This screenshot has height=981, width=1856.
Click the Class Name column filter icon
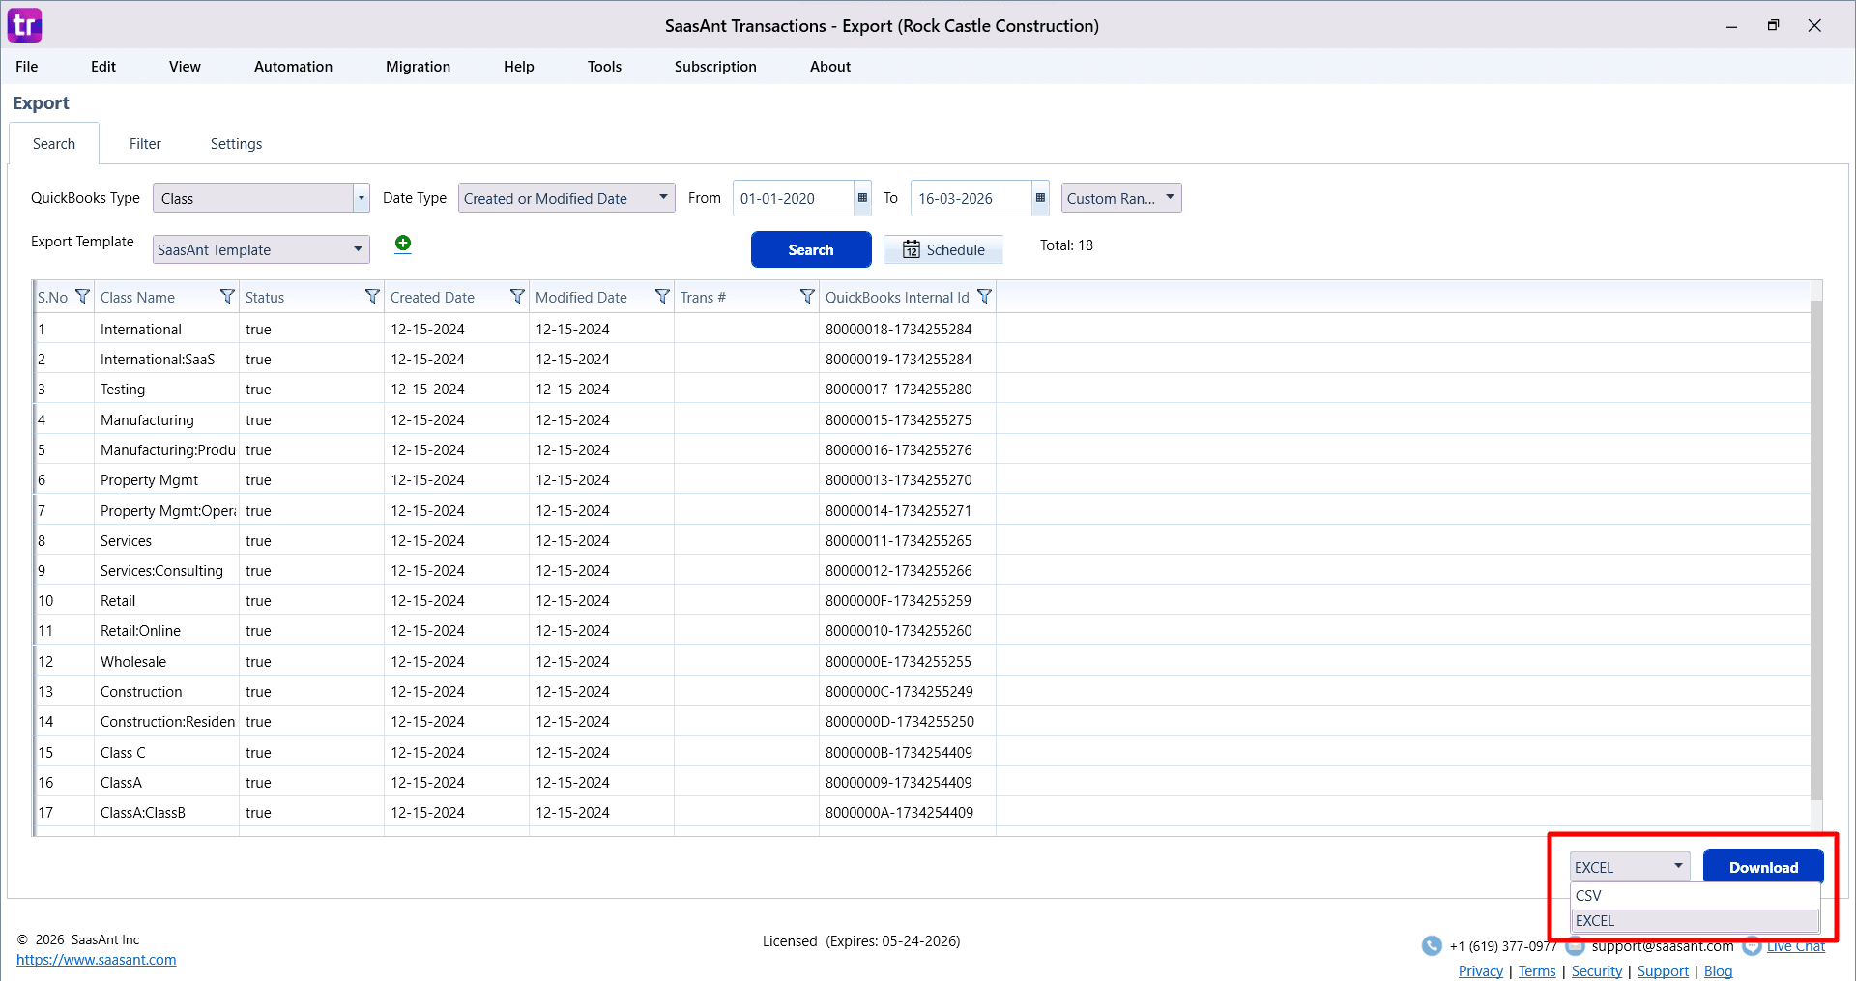tap(227, 297)
